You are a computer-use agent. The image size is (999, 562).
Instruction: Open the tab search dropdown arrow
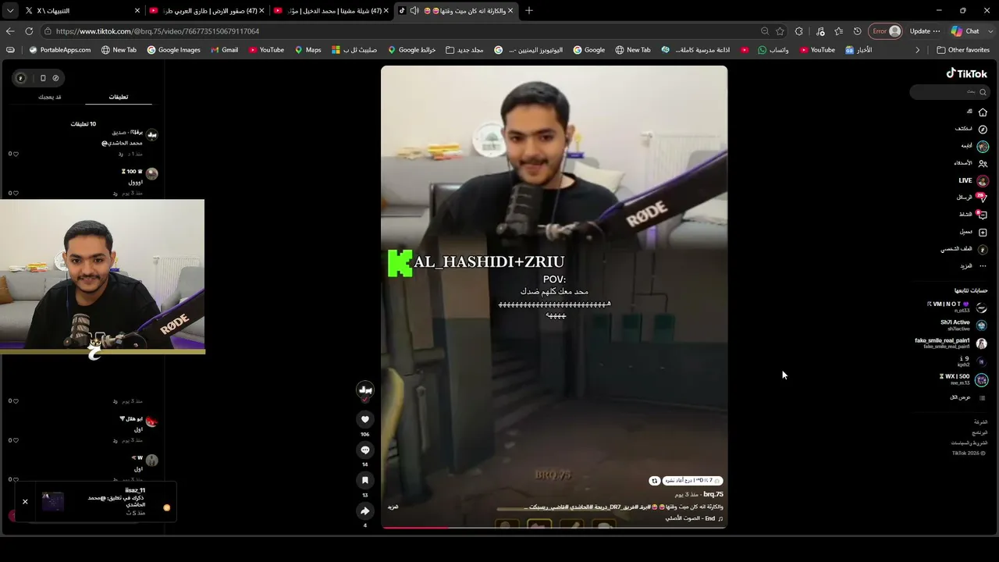(10, 11)
